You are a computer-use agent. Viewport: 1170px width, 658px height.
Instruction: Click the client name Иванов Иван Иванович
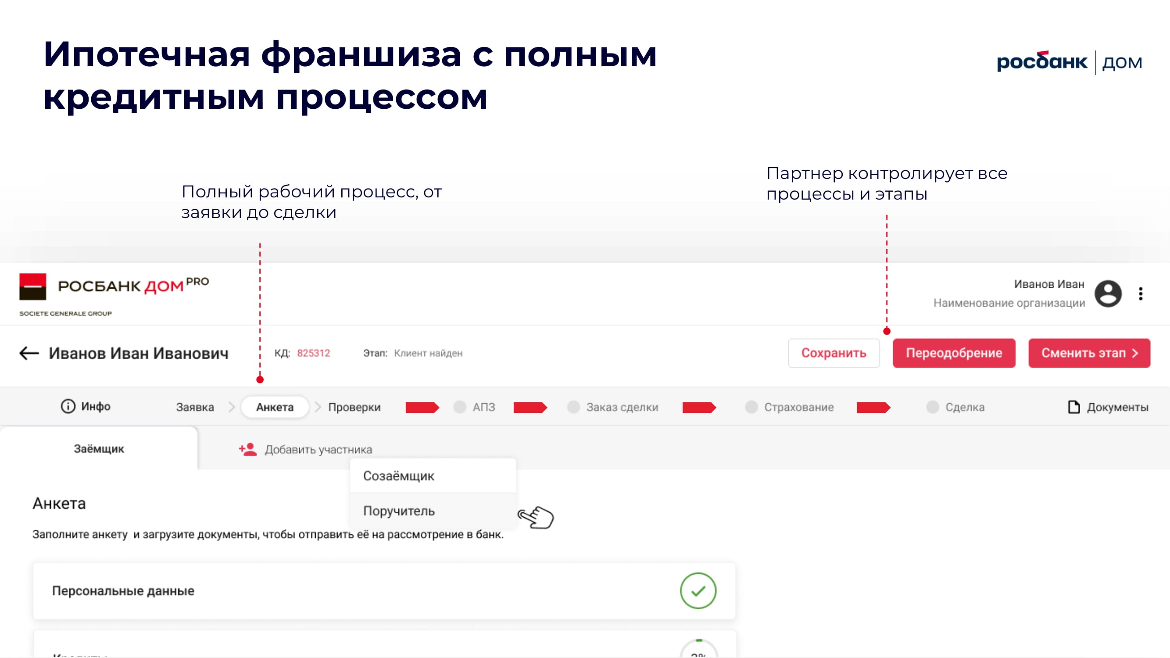coord(139,353)
